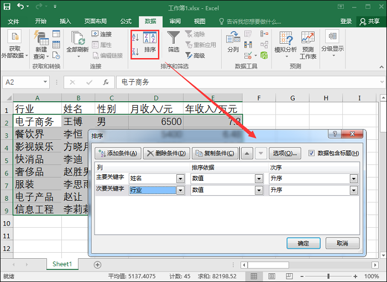Move sort level up with arrow
This screenshot has width=387, height=282.
tap(248, 153)
